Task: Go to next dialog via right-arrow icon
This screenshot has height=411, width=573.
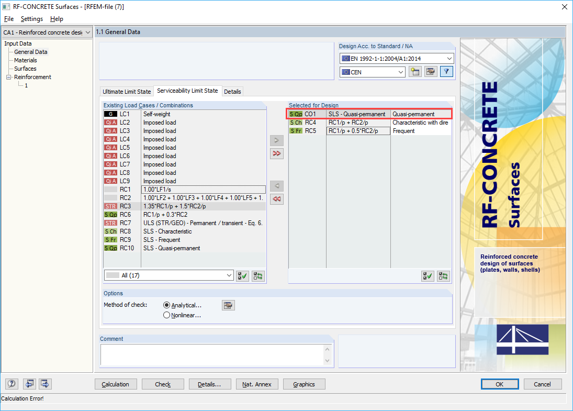Action: click(44, 384)
